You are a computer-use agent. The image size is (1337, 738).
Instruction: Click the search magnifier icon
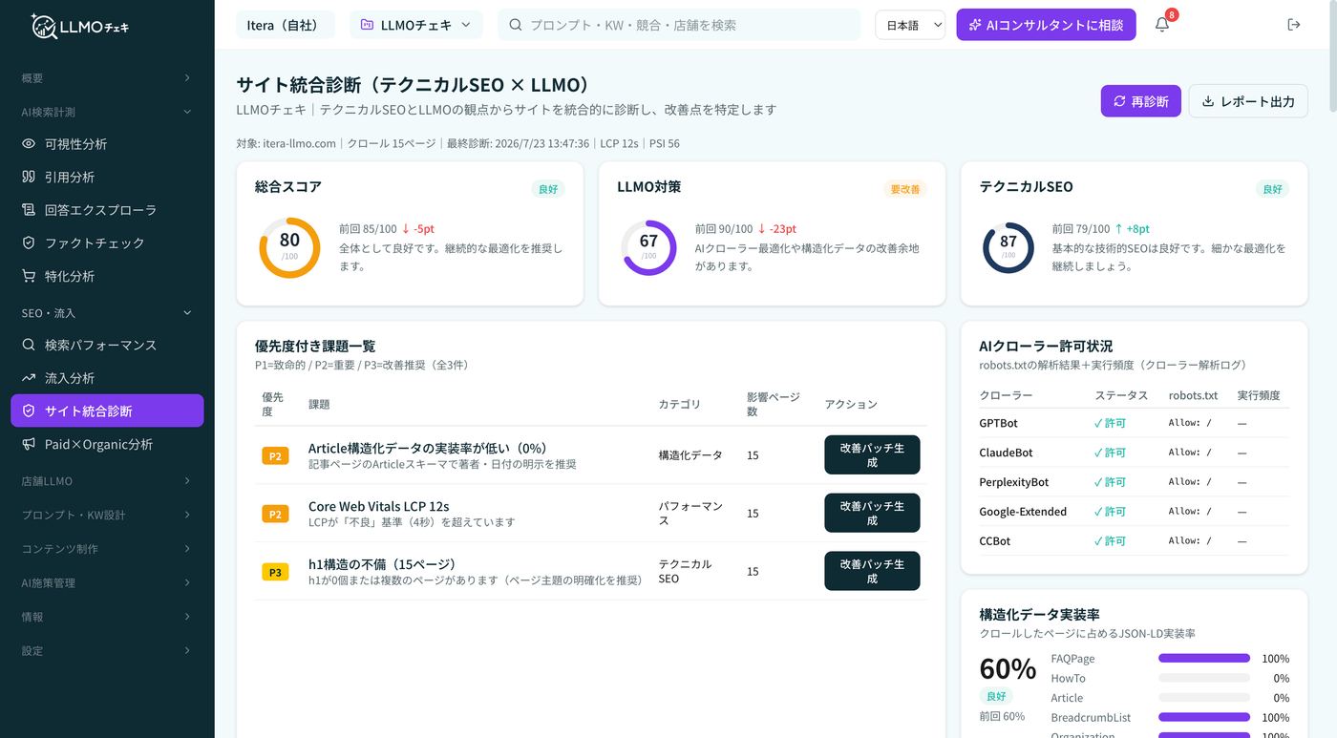click(x=516, y=25)
